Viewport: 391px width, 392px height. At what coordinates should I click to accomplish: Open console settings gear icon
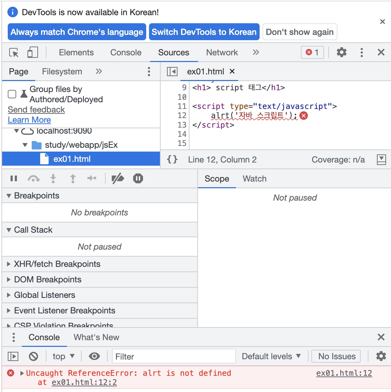click(x=381, y=356)
